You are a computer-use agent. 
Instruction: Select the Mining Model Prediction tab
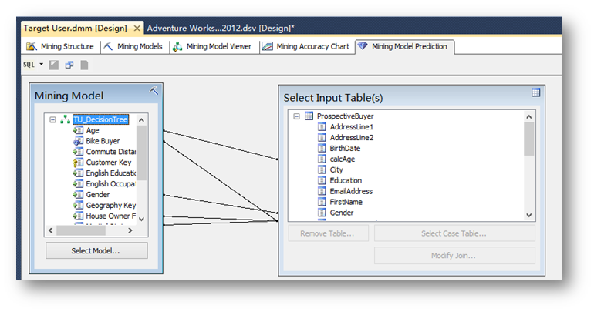[403, 46]
